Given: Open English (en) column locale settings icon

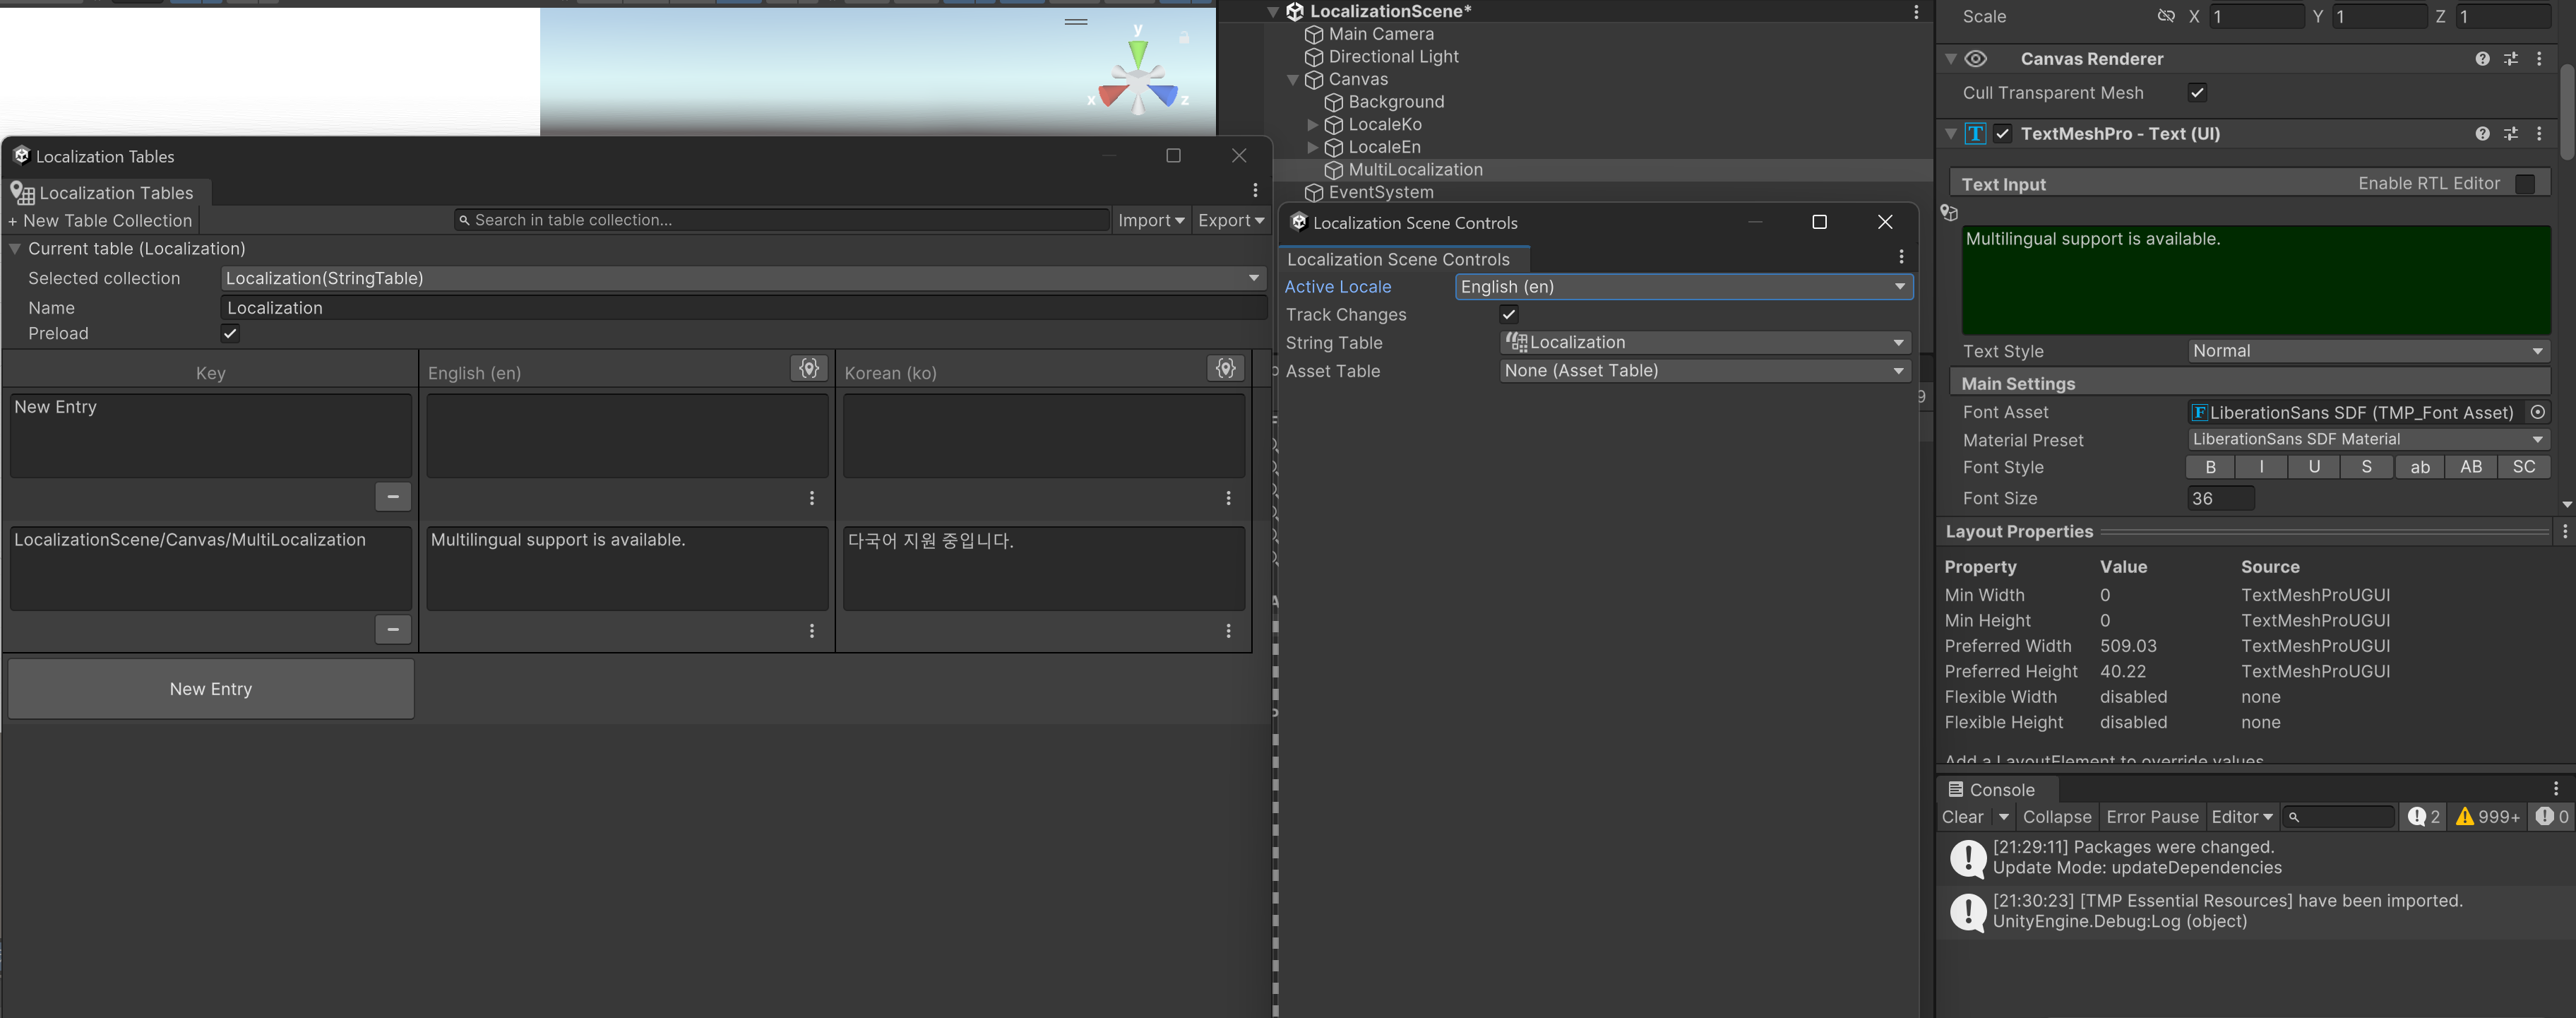Looking at the screenshot, I should [809, 369].
